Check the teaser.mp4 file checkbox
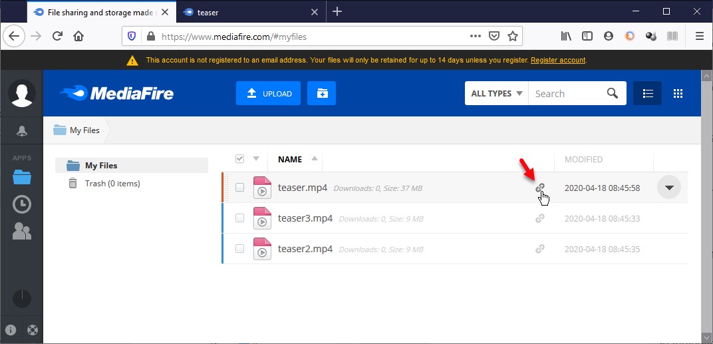Viewport: 713px width, 344px height. tap(239, 188)
